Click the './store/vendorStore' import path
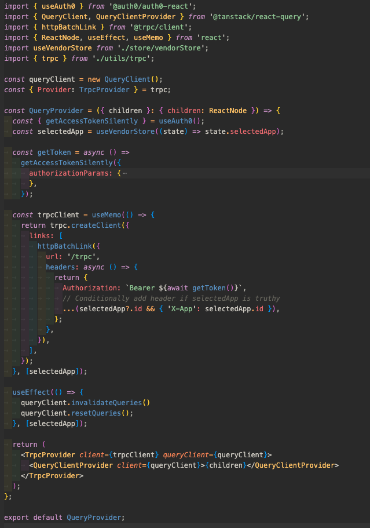The height and width of the screenshot is (528, 370). 161,48
